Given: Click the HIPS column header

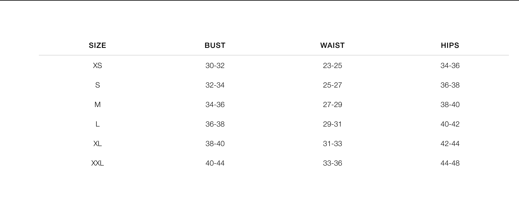Looking at the screenshot, I should 450,45.
